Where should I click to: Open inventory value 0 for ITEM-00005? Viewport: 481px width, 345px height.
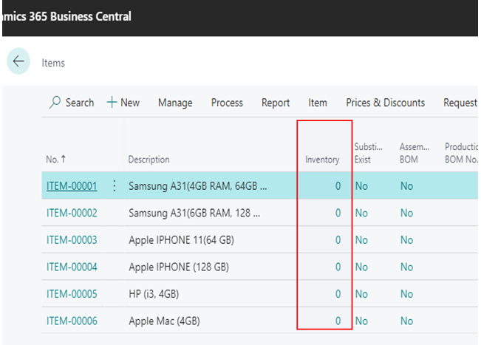click(x=338, y=294)
